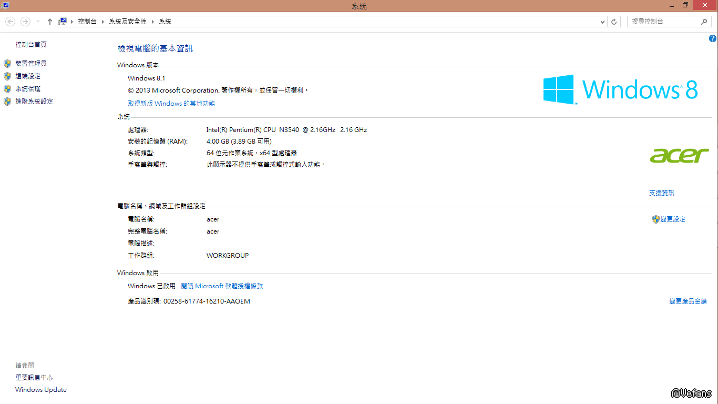
Task: Click the 處理器 label
Action: 138,130
